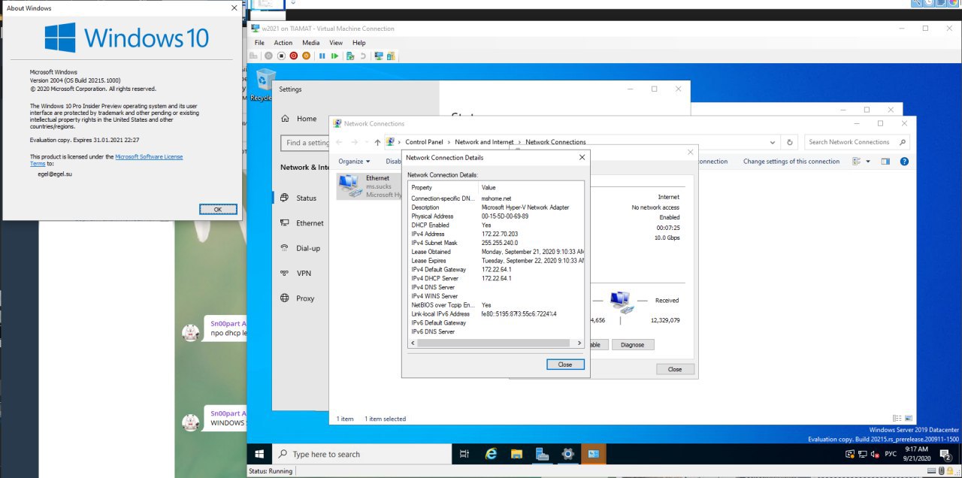Screen dimensions: 962x478
Task: Pause the virtual machine from the toolbar
Action: pyautogui.click(x=322, y=56)
